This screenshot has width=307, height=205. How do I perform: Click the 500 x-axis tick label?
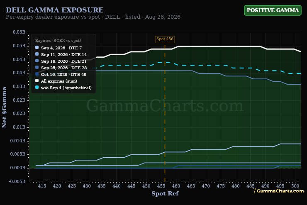pos(295,186)
